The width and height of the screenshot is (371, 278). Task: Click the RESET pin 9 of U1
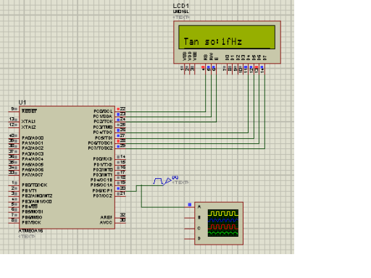click(x=14, y=110)
